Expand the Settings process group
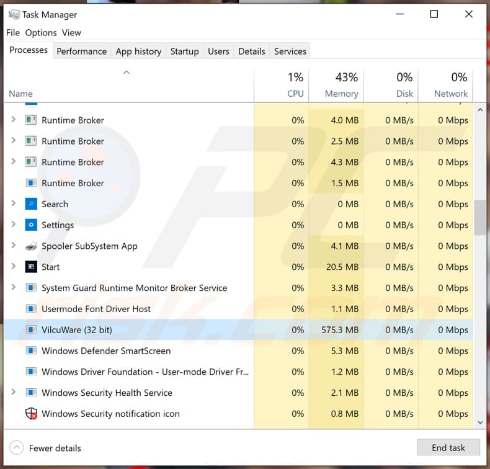490x469 pixels. click(13, 224)
